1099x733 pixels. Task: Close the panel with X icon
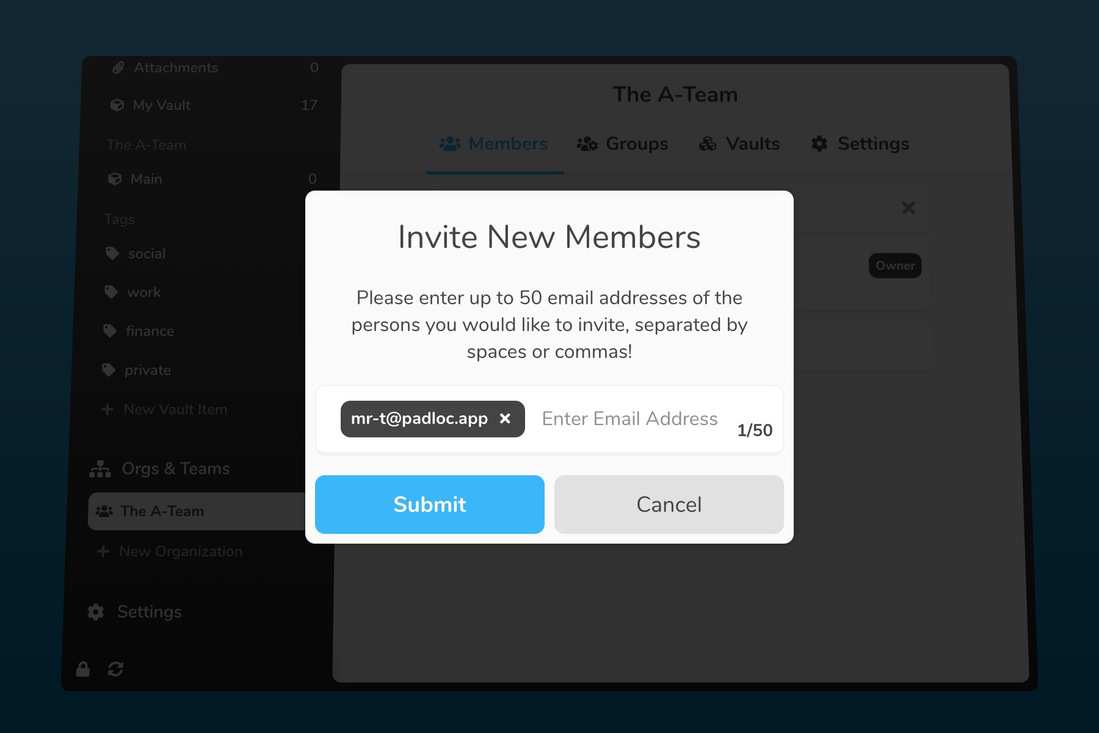909,208
